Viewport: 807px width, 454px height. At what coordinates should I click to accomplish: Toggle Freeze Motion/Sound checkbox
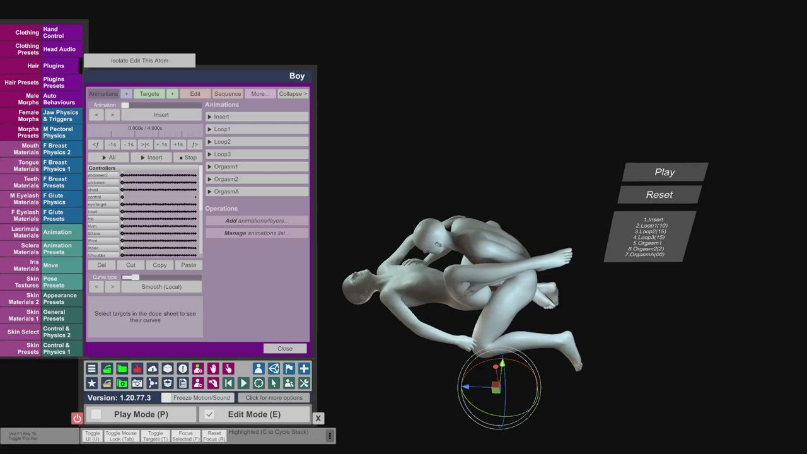[x=166, y=398]
